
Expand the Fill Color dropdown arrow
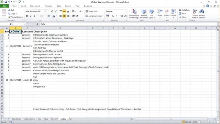tap(51, 16)
